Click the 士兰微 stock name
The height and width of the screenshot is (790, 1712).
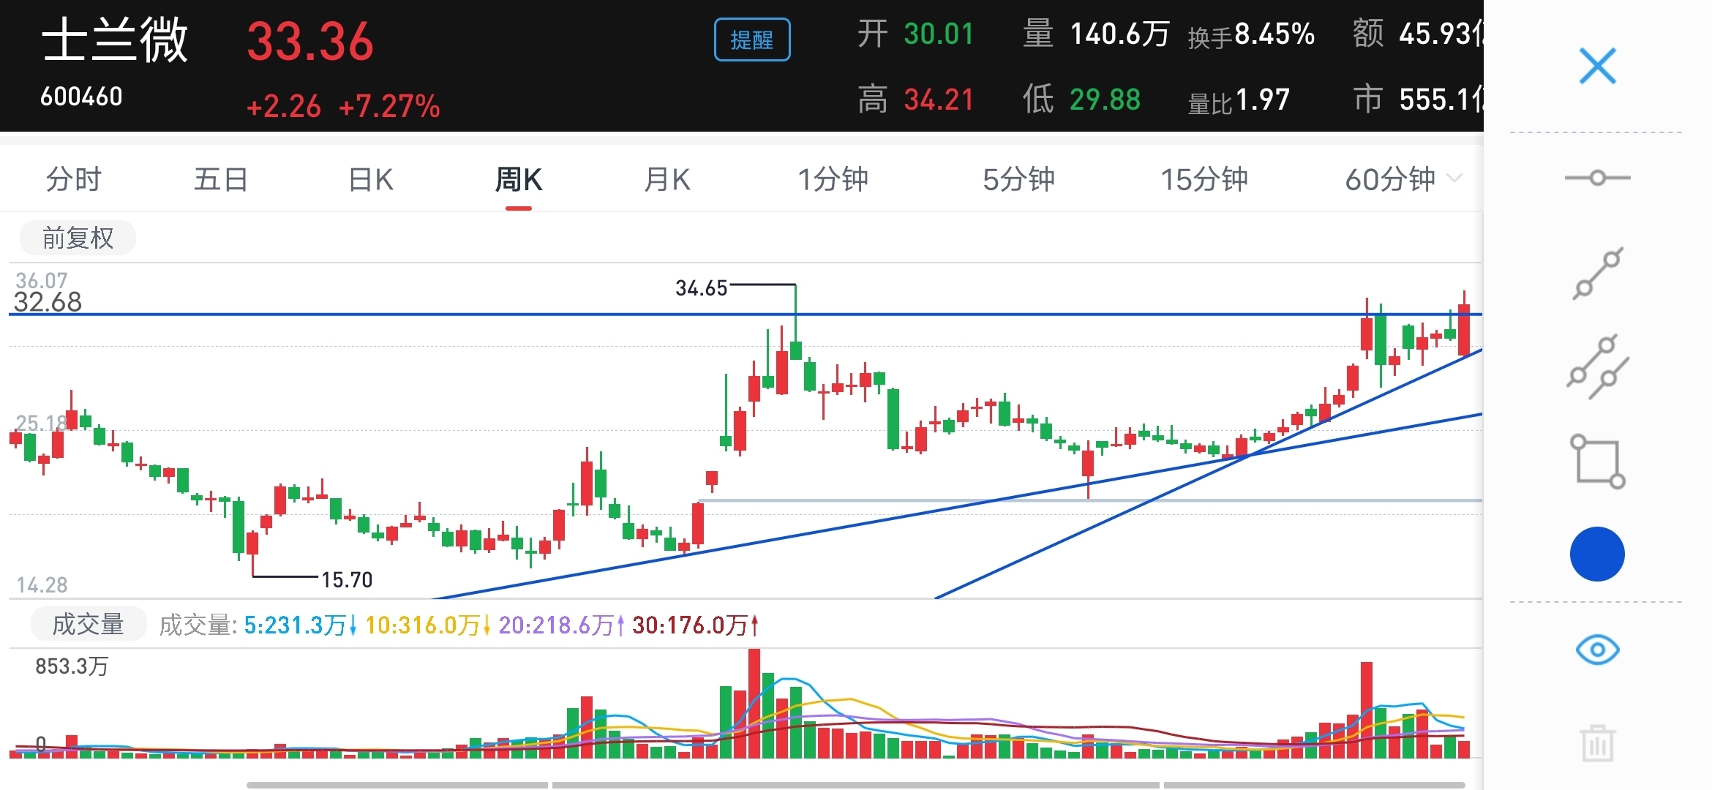[115, 40]
